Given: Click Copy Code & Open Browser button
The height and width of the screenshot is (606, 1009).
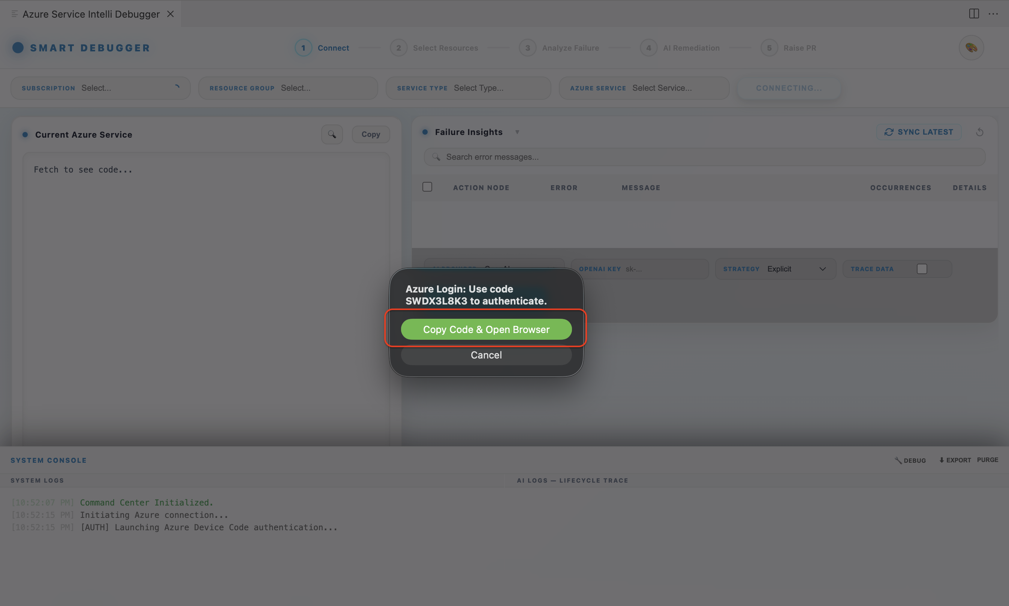Looking at the screenshot, I should pos(486,329).
